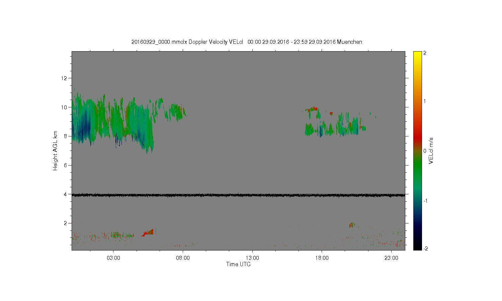The width and height of the screenshot is (502, 301).
Task: Click the 2 km height tick label
Action: pyautogui.click(x=66, y=223)
